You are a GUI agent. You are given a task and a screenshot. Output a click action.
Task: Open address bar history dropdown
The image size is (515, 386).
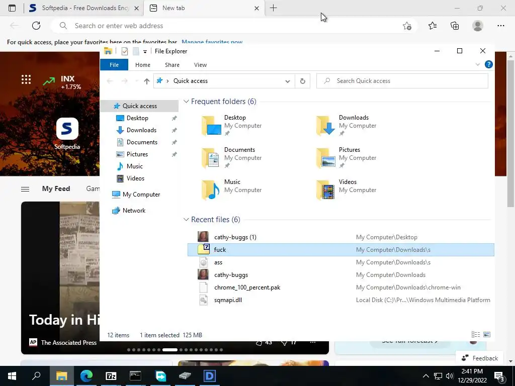click(x=287, y=81)
